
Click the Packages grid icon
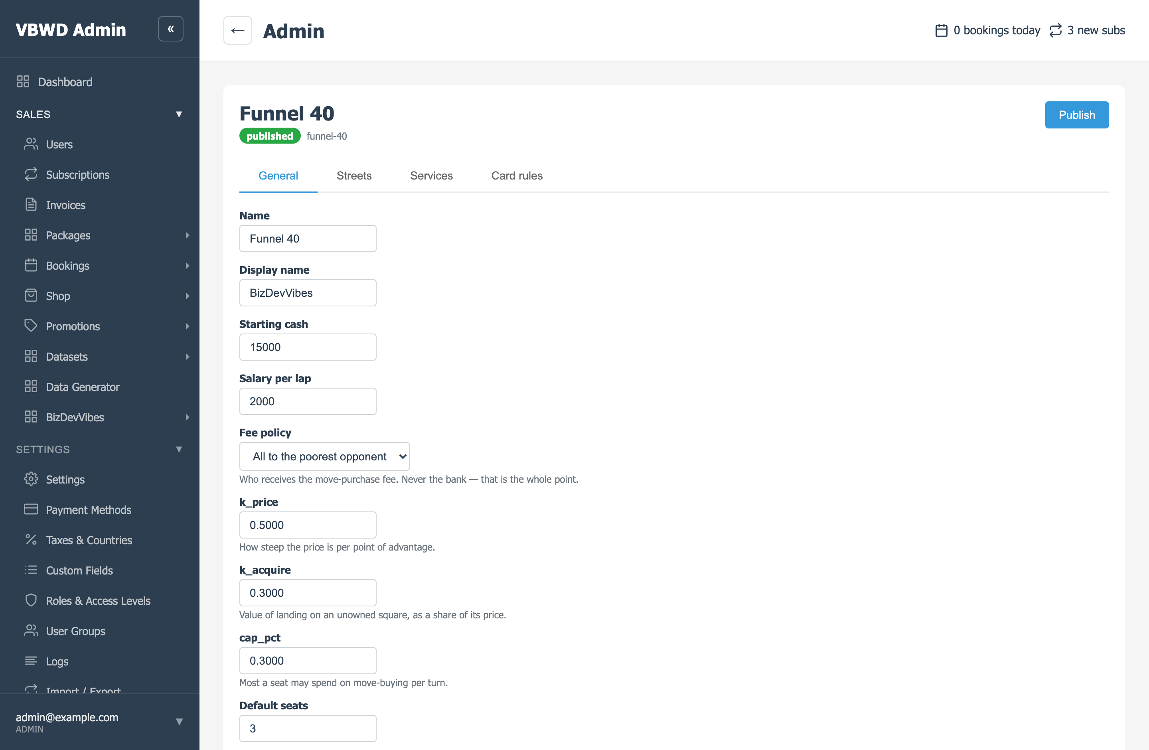31,235
